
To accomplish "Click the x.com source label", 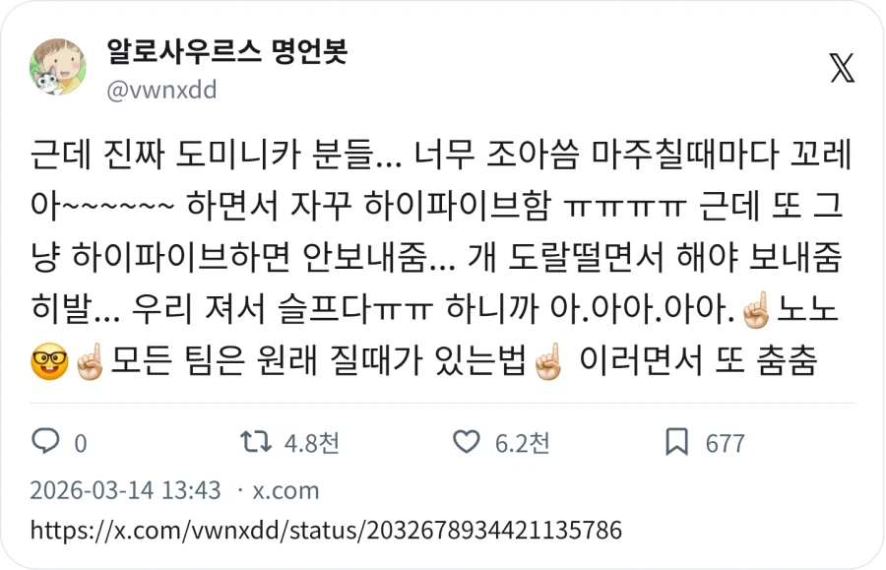I will tap(285, 491).
